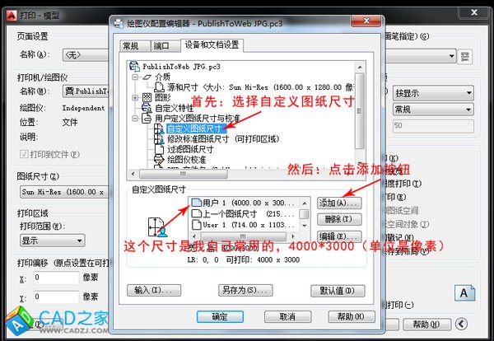Close the 绘图仪配置编辑器 dialog
Viewport: 494px width, 341px height.
tap(366, 21)
